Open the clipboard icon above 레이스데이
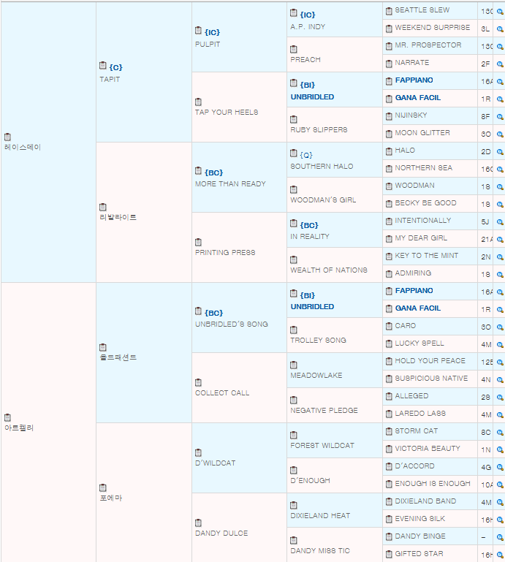Image resolution: width=505 pixels, height=562 pixels. point(7,137)
